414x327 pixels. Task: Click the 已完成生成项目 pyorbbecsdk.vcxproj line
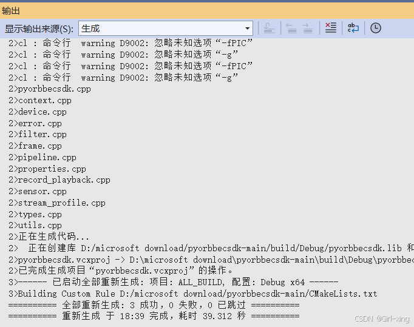pos(121,271)
